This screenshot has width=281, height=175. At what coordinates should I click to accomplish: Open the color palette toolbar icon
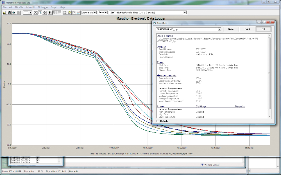pyautogui.click(x=69, y=13)
